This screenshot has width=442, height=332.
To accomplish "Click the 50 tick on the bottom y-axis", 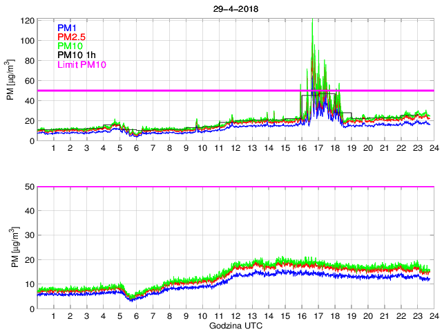I will 29,187.
